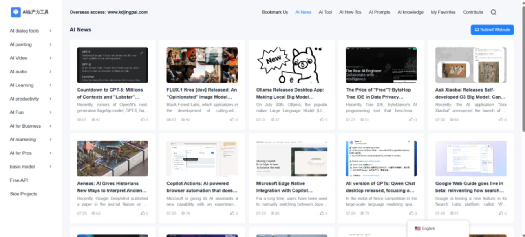Like the FLUX.1 Krea [dev] article
This screenshot has height=237, width=525.
tap(232, 120)
